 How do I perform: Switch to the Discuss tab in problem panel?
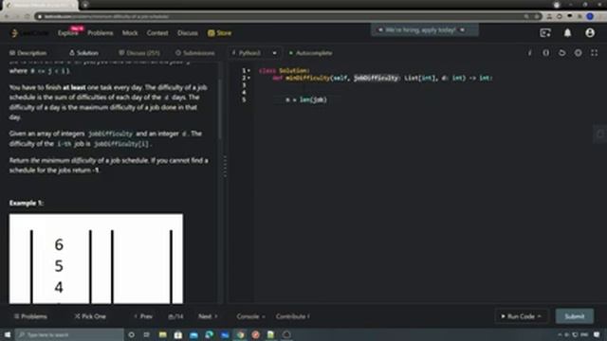(x=139, y=53)
